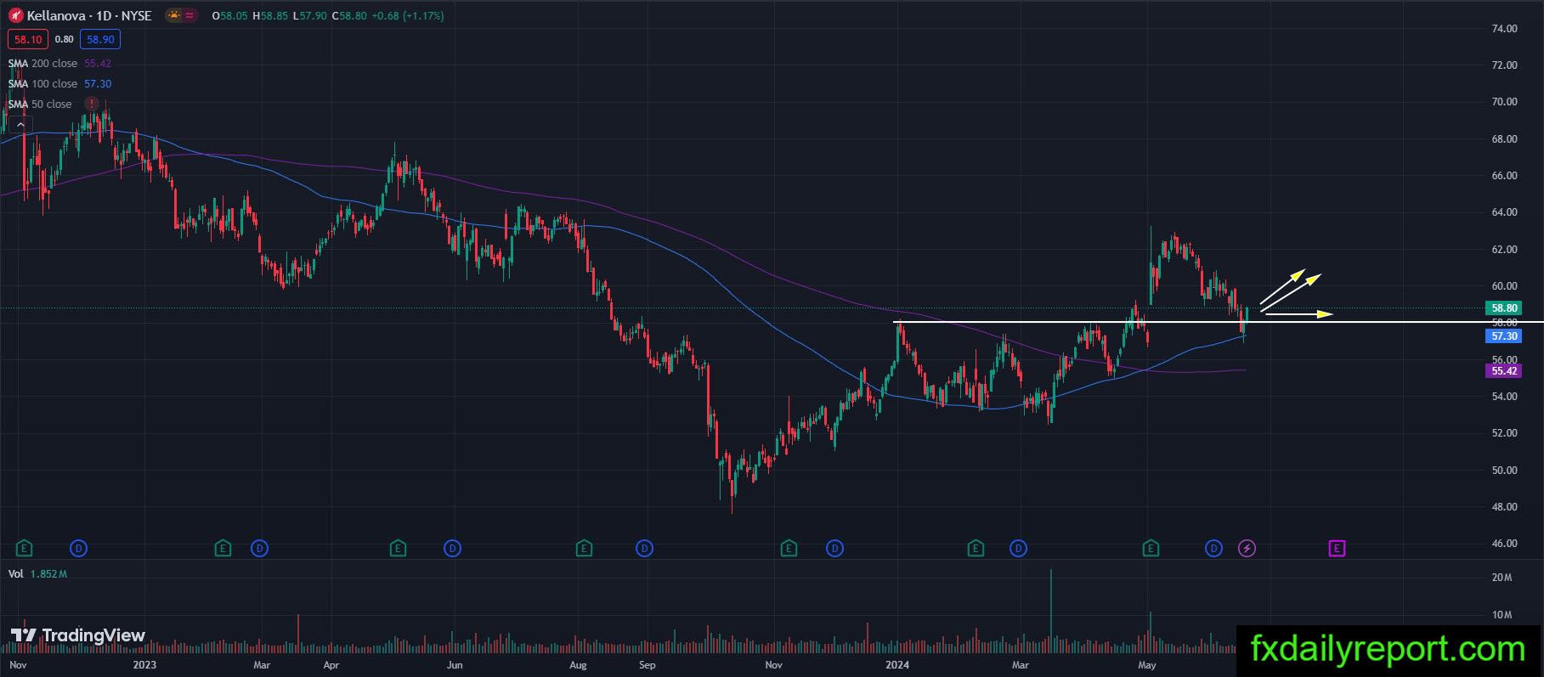Click the 68.00 price axis label
The image size is (1544, 677).
(1504, 139)
